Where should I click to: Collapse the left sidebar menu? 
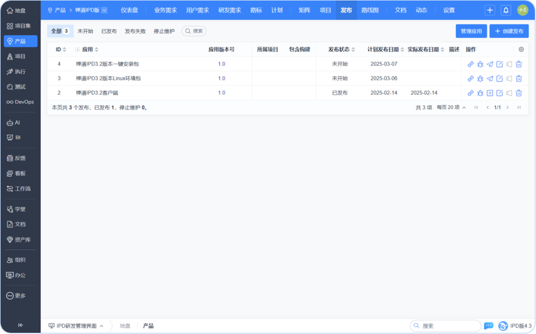(20, 325)
